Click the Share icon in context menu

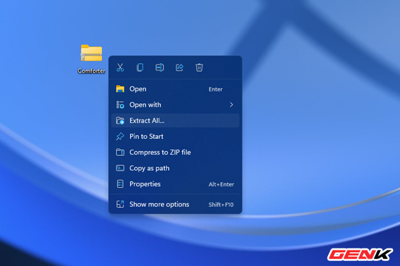(179, 68)
